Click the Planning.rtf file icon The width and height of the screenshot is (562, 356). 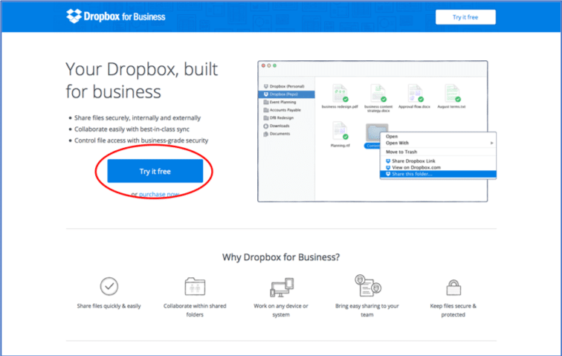[340, 131]
